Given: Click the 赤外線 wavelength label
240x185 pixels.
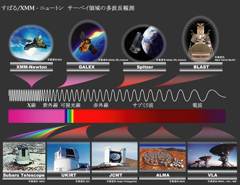Looking at the screenshot, I should click(101, 105).
